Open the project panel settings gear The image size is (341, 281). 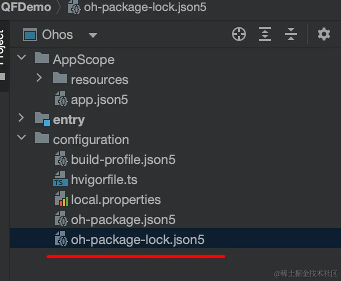point(324,34)
